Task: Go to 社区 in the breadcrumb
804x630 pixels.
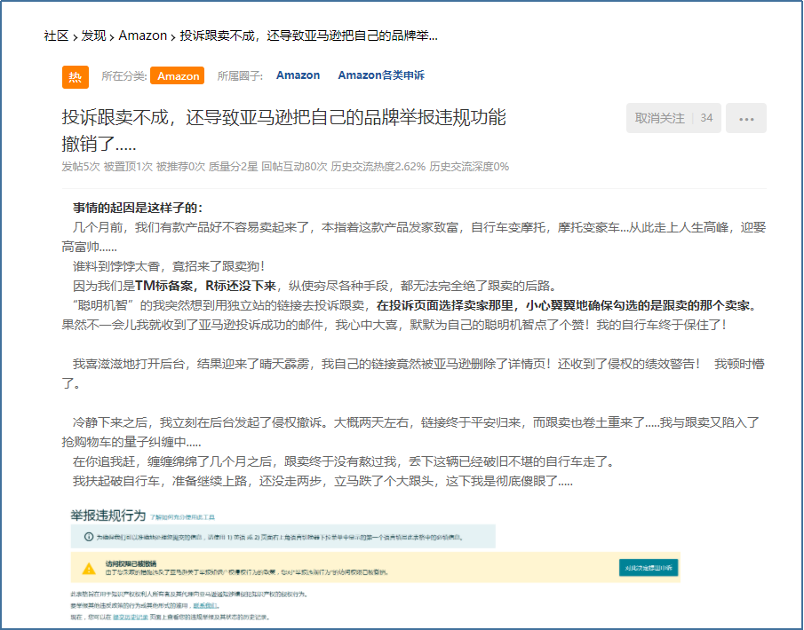Action: pos(56,35)
